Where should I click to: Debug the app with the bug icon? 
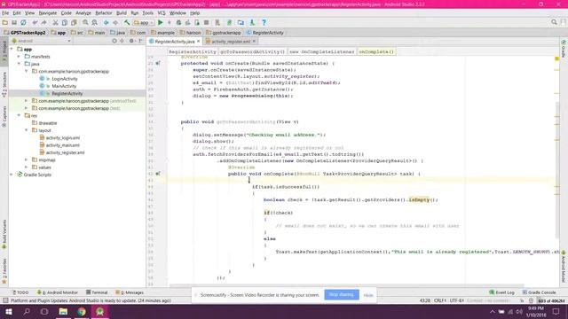(178, 22)
